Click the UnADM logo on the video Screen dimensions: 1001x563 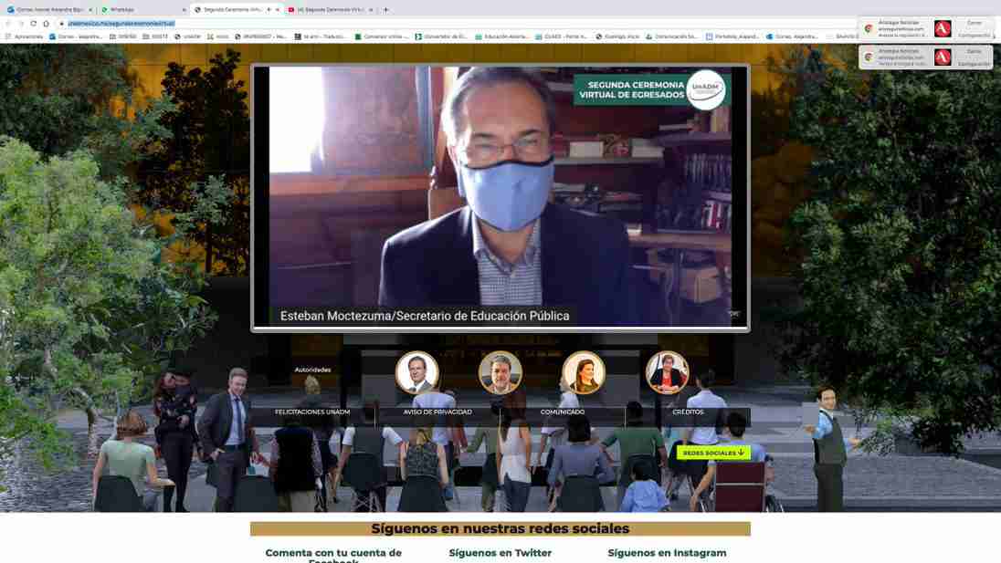[705, 90]
